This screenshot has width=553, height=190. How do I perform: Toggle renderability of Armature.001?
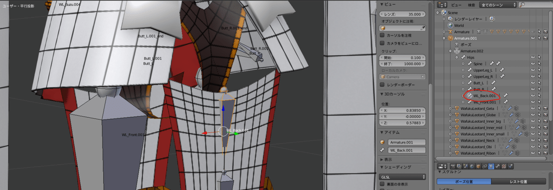(547, 38)
